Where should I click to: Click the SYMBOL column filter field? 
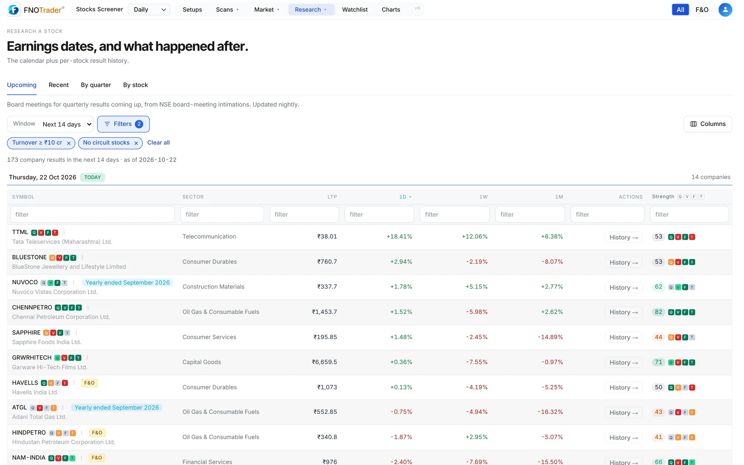(x=92, y=214)
